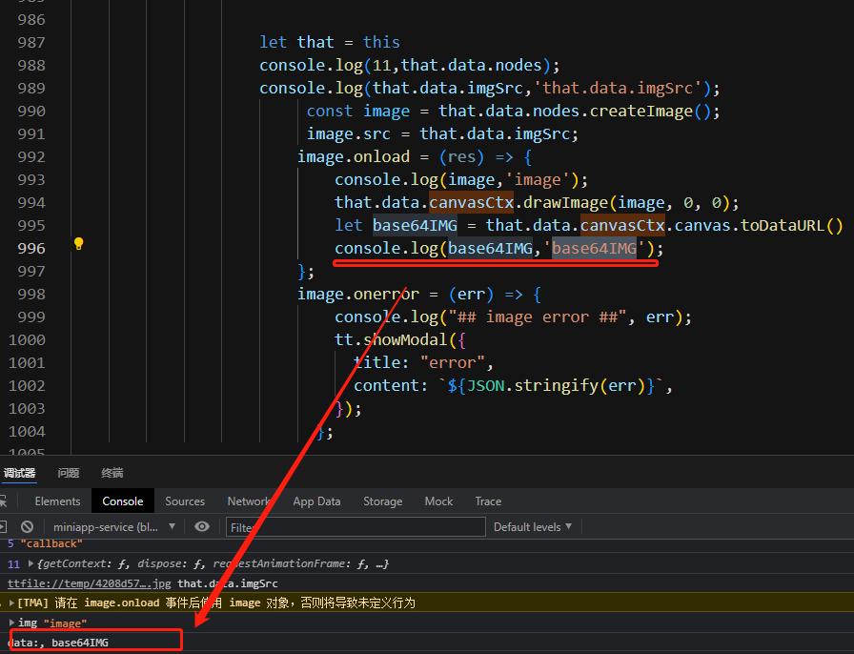
Task: Open the App Data tab
Action: [316, 501]
